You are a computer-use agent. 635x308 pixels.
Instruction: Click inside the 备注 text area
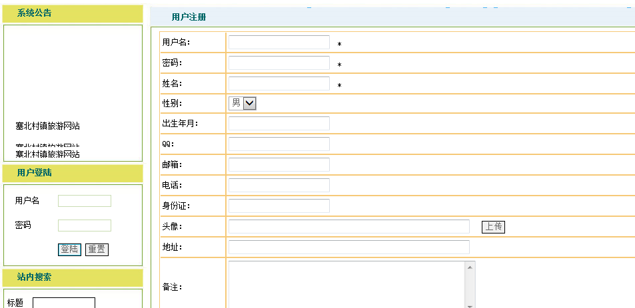coord(345,285)
